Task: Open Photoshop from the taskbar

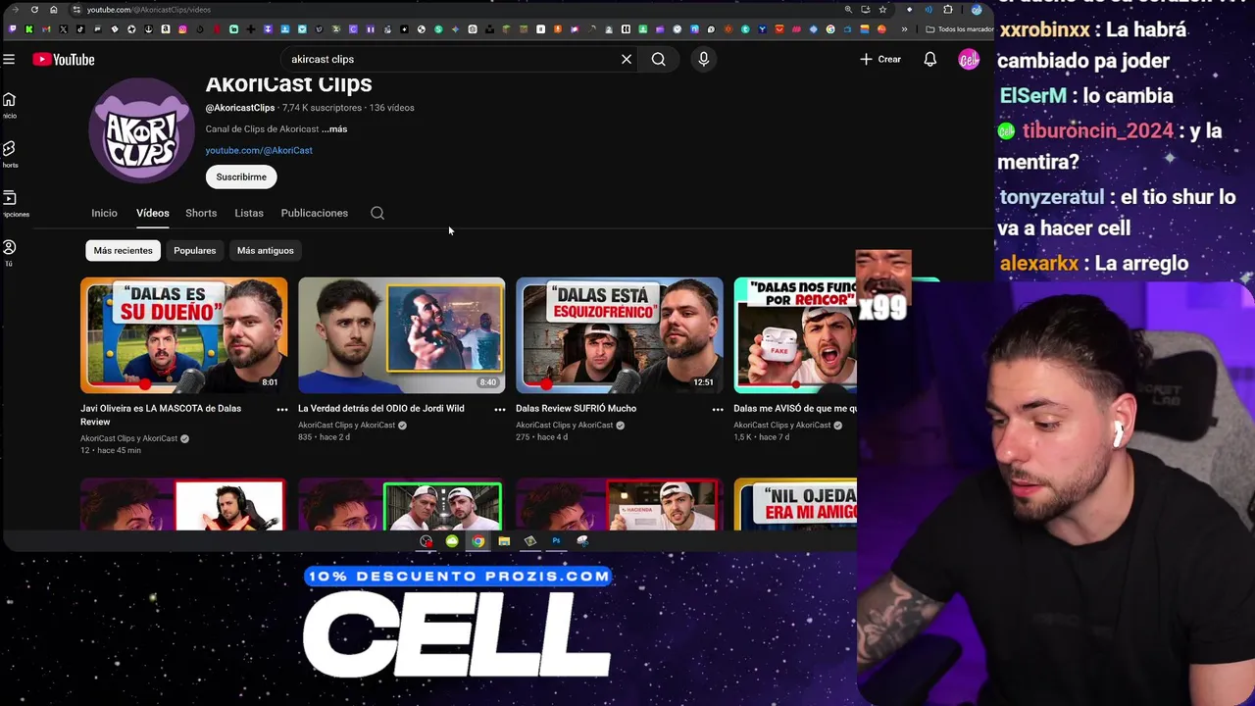Action: (556, 541)
